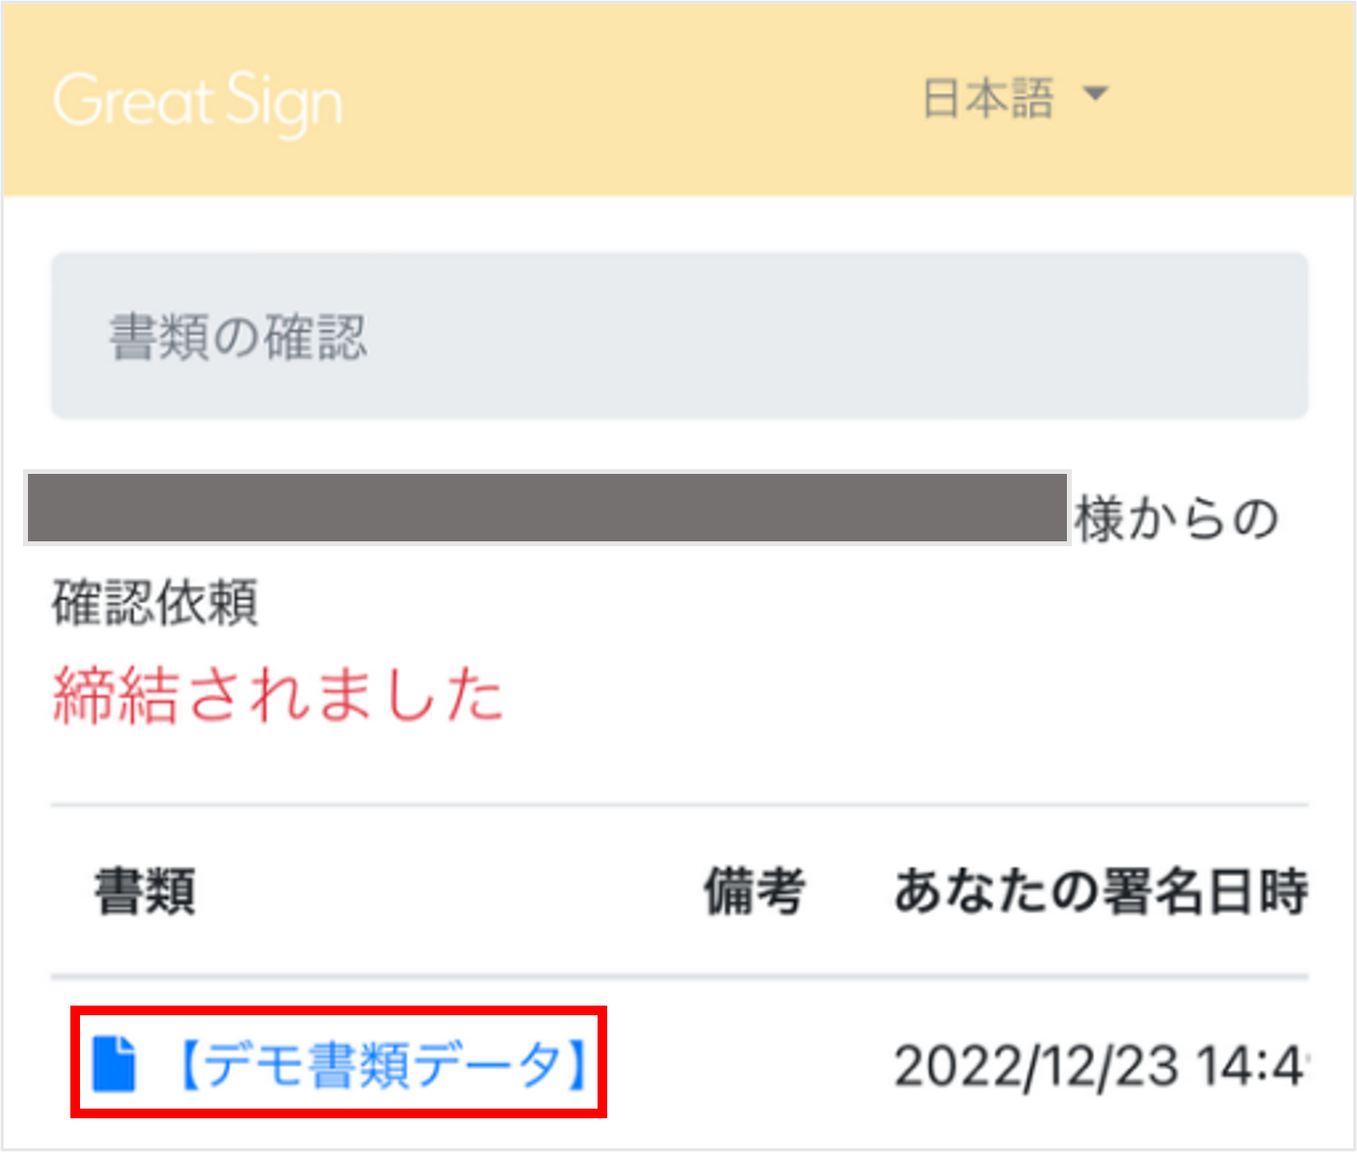Click the 書類の確認 banner area

[x=679, y=334]
